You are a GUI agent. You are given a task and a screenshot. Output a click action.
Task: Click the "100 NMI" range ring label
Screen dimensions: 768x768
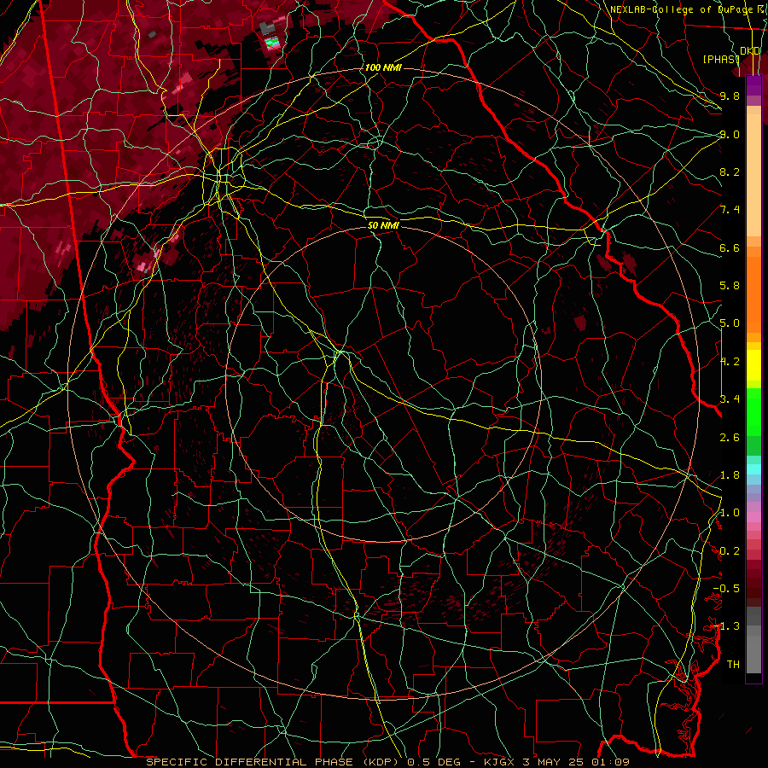383,67
